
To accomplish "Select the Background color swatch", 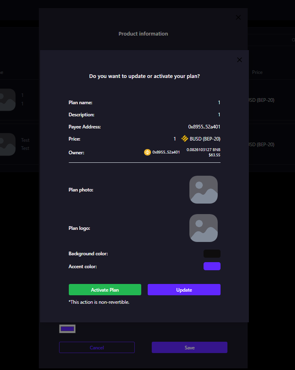I will pyautogui.click(x=212, y=254).
